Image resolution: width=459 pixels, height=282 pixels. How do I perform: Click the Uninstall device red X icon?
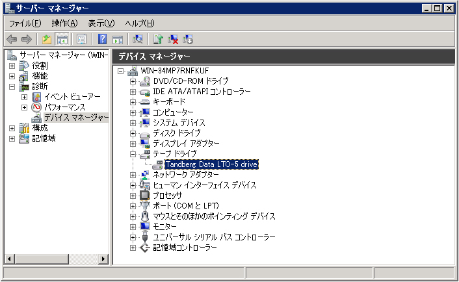[x=173, y=39]
